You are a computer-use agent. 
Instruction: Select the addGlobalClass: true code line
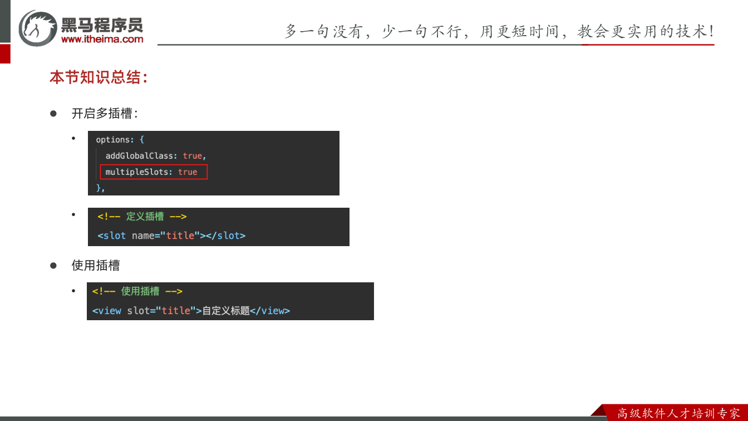[x=156, y=156]
